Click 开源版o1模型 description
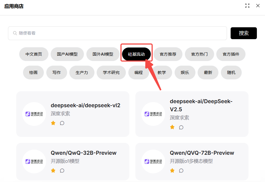 point(65,161)
